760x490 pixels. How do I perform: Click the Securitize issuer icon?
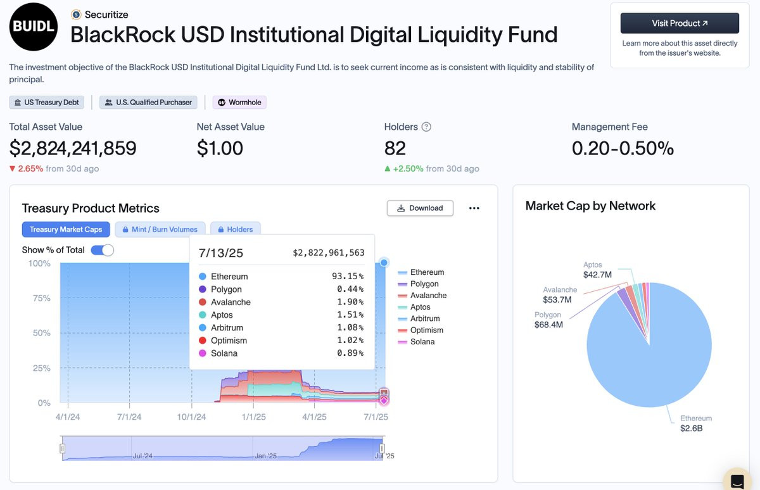(x=76, y=14)
